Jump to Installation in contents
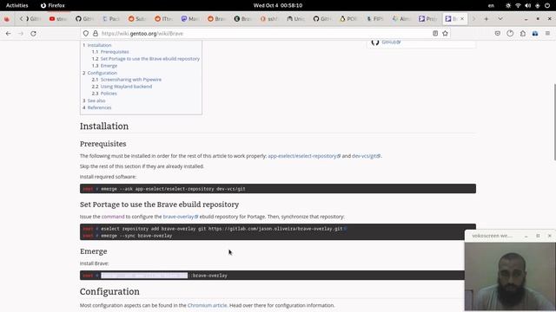556x312 pixels. tap(99, 45)
